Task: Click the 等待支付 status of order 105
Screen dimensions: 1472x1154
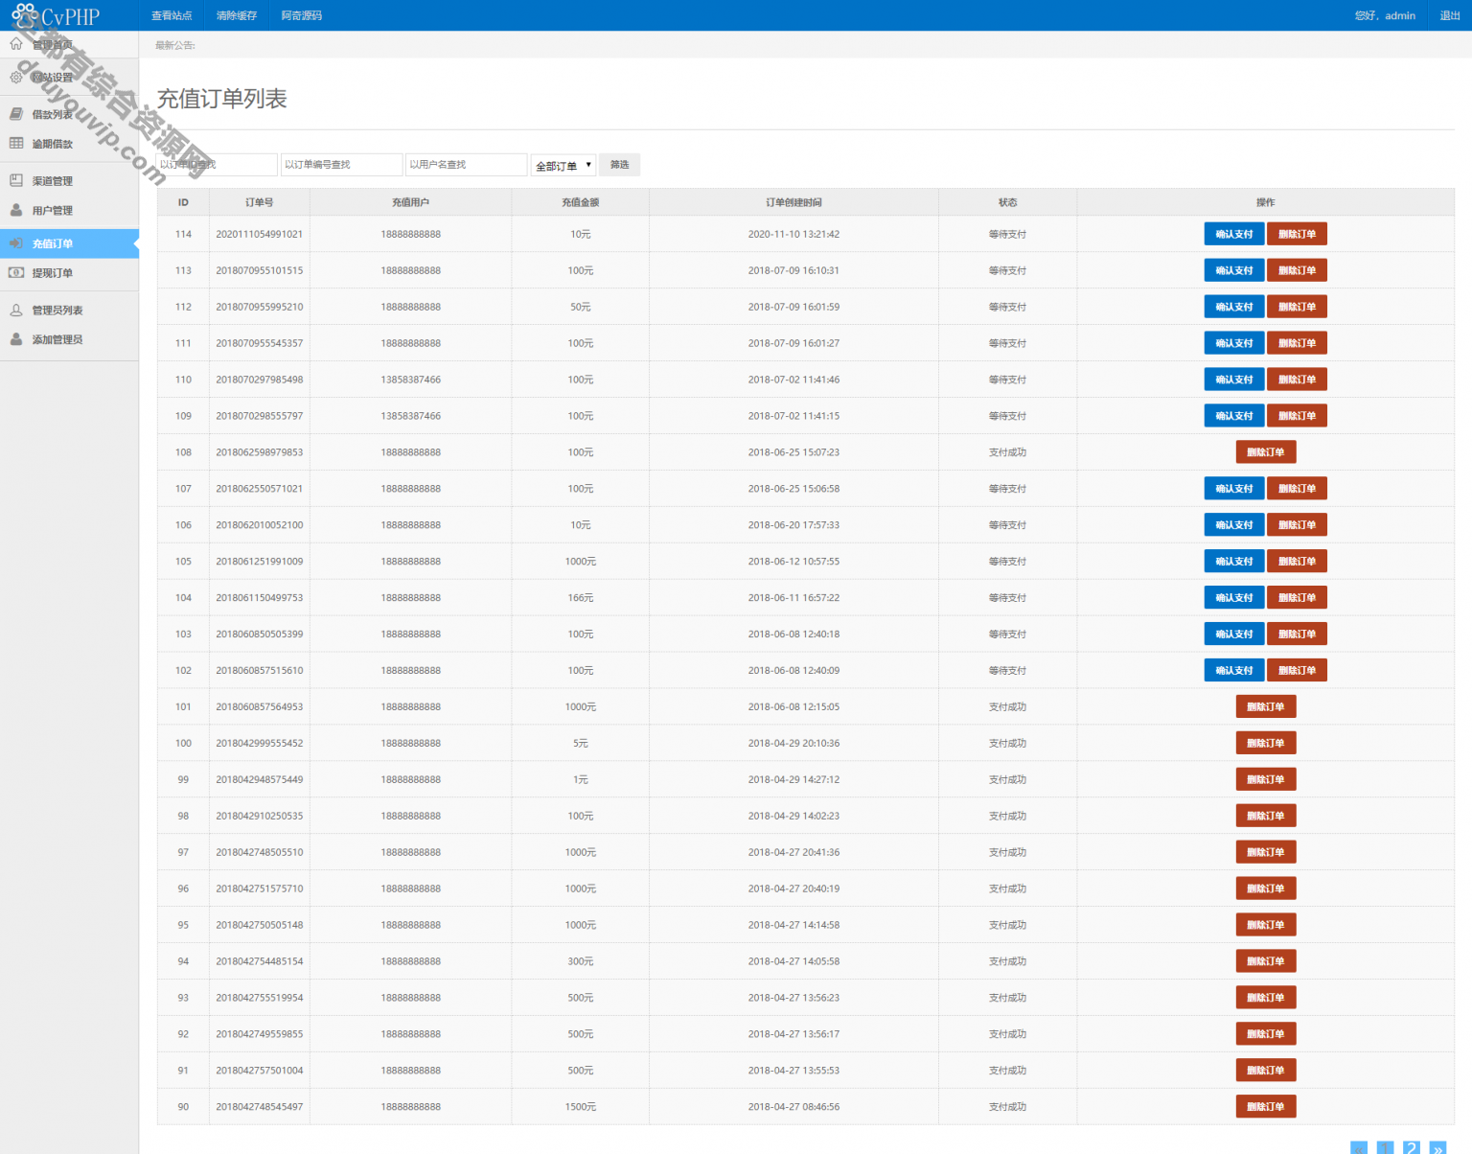Action: (1007, 562)
